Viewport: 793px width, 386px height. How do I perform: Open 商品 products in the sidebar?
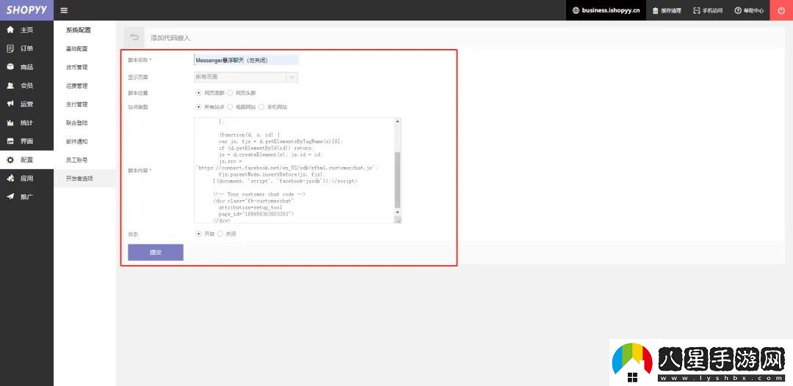pos(26,67)
